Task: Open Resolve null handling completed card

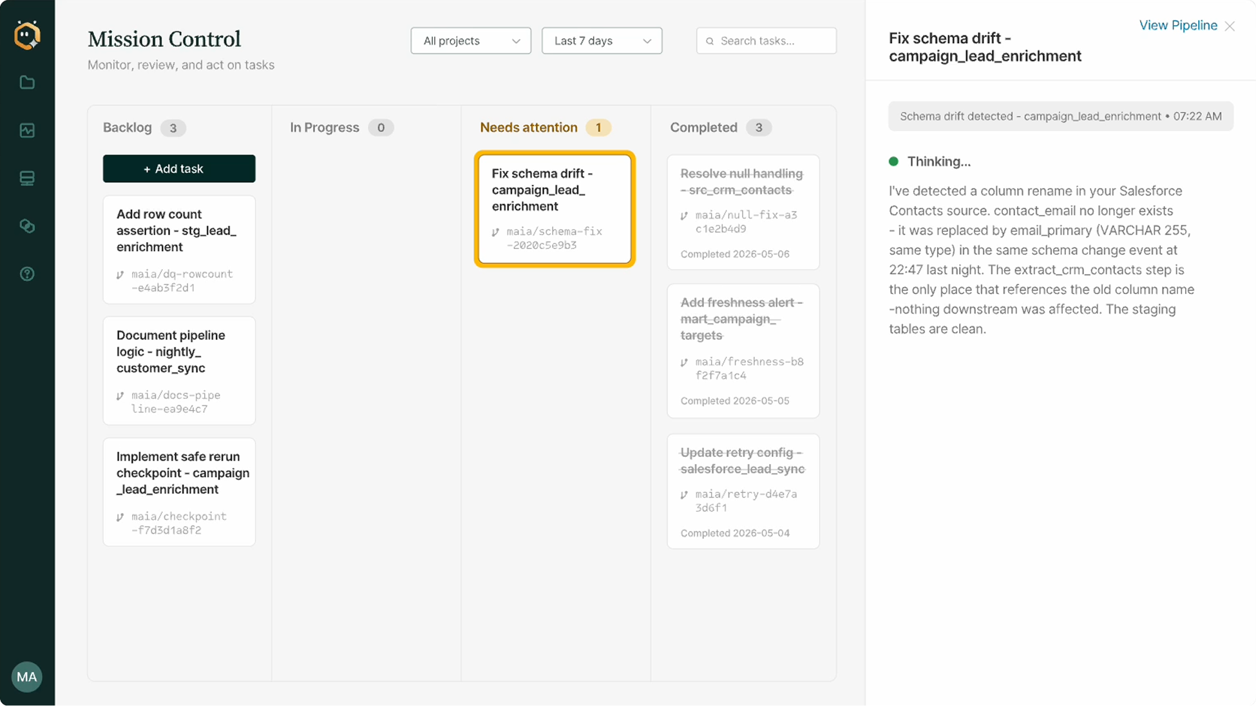Action: coord(743,212)
